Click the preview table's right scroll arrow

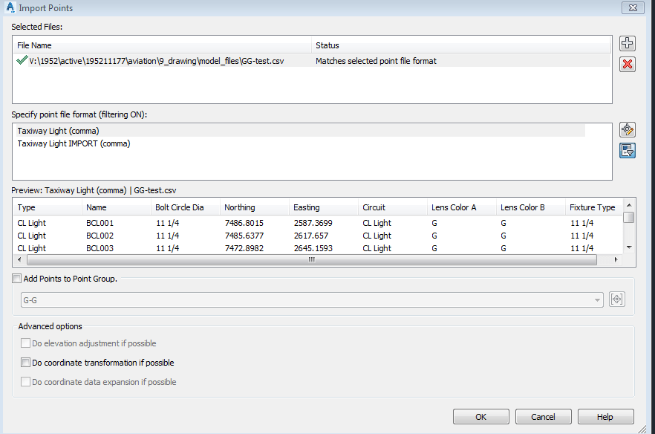coord(616,261)
